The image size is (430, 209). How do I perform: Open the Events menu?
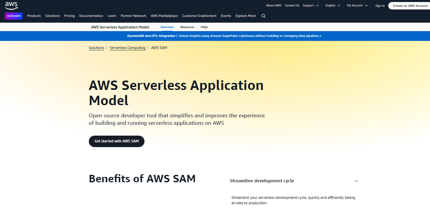(226, 16)
